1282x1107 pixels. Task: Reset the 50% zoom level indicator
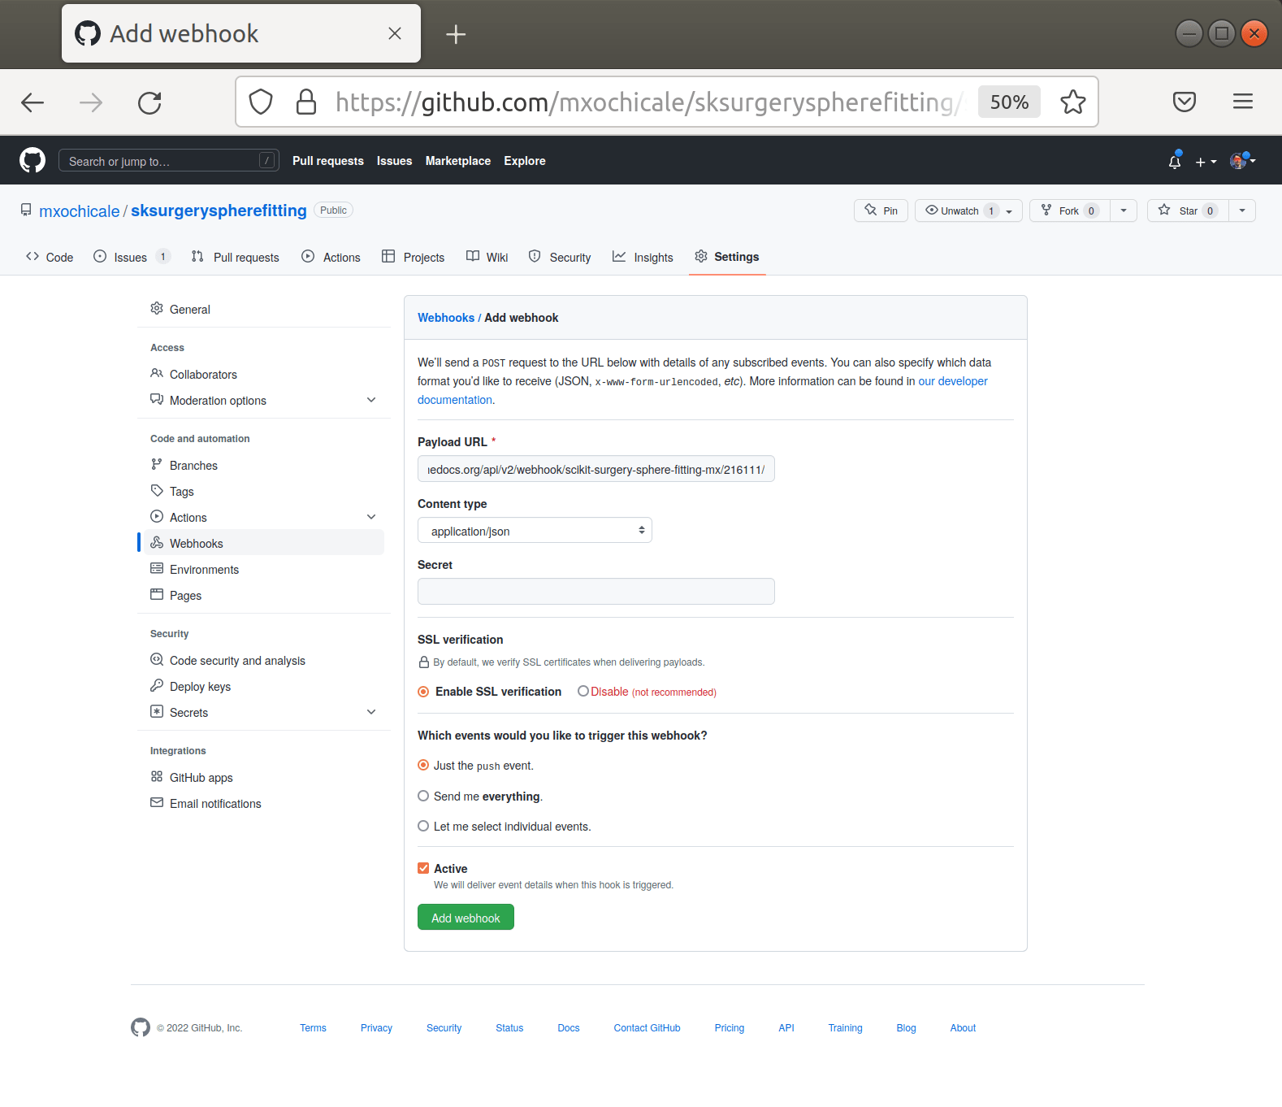1009,102
